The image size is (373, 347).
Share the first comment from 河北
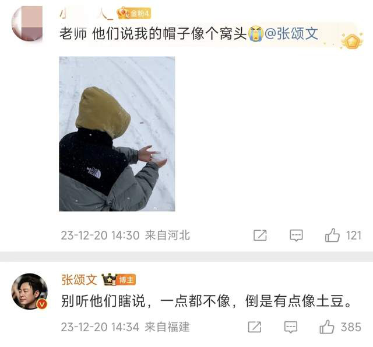tap(260, 235)
